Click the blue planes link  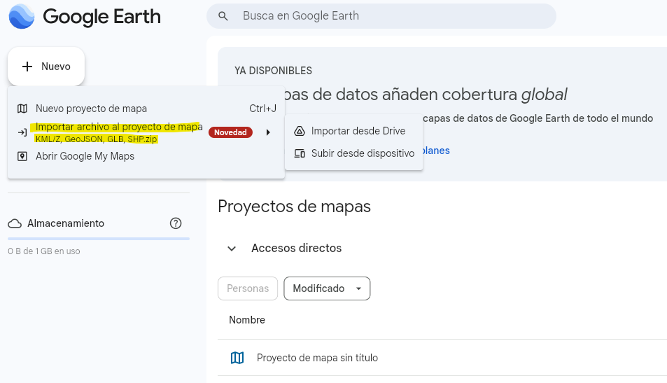coord(435,151)
